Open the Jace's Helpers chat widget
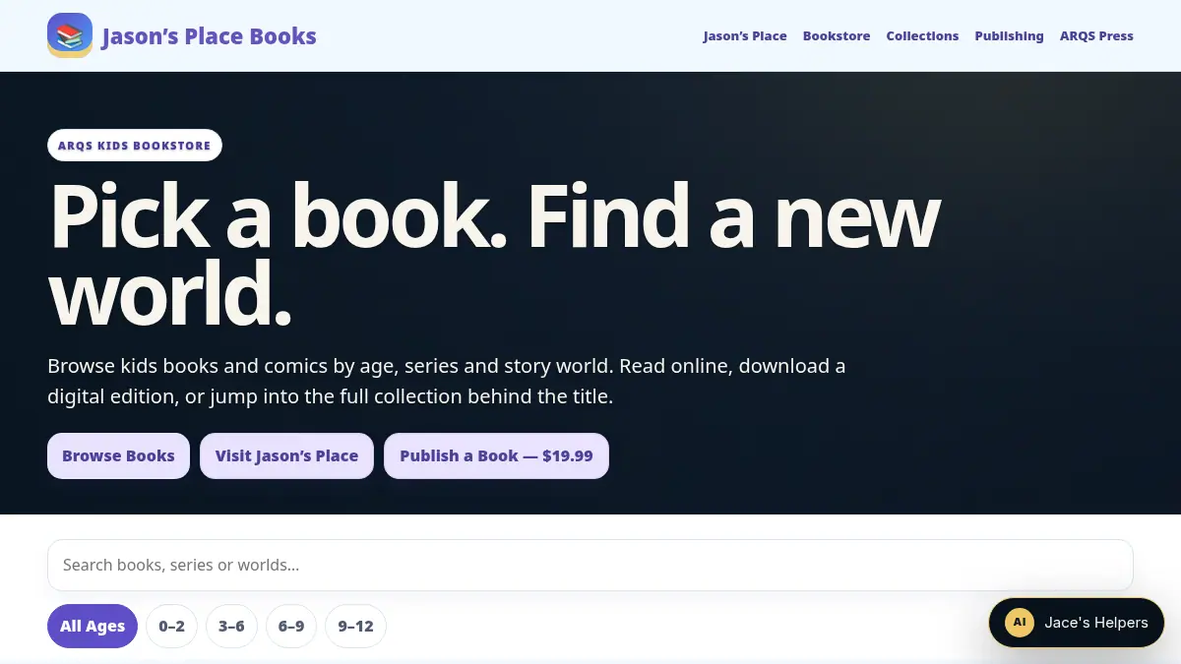Screen dimensions: 1181x664 (1077, 623)
